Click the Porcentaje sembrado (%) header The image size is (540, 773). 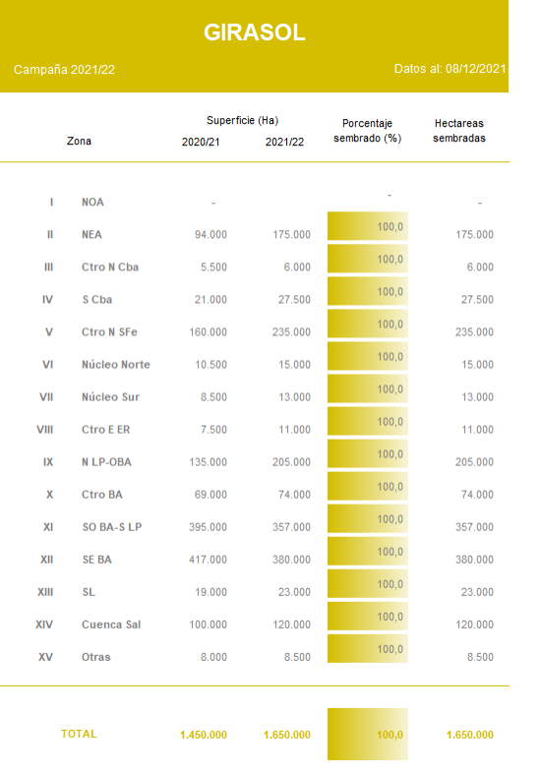click(x=368, y=131)
